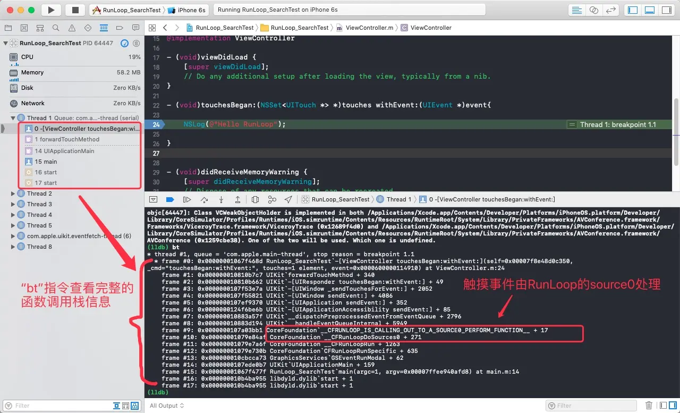The height and width of the screenshot is (413, 680).
Task: Toggle the Utilities panel visibility
Action: click(x=667, y=10)
